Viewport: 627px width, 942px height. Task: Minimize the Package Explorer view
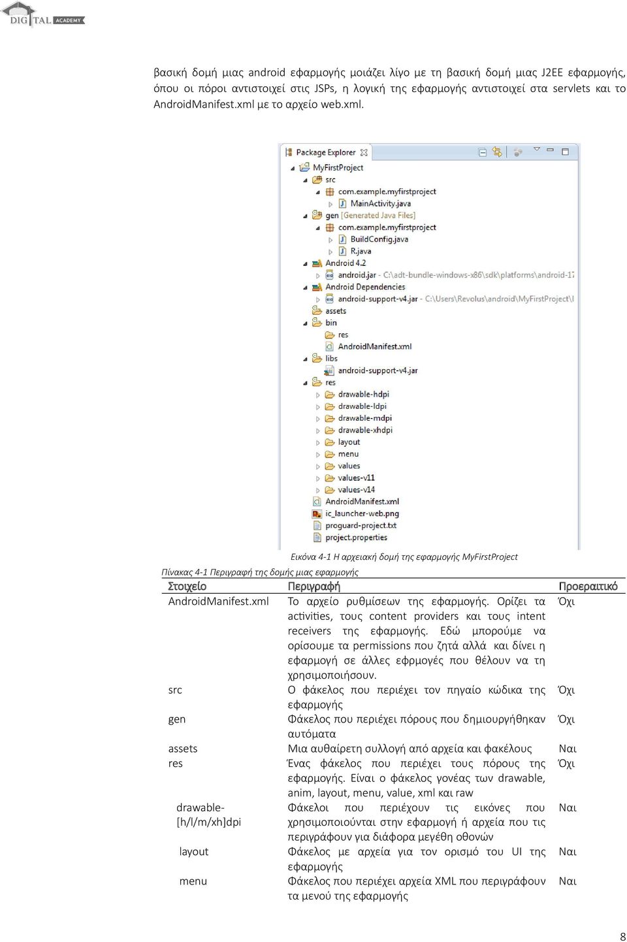[x=551, y=151]
